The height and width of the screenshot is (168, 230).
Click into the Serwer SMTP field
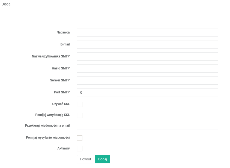pos(147,81)
